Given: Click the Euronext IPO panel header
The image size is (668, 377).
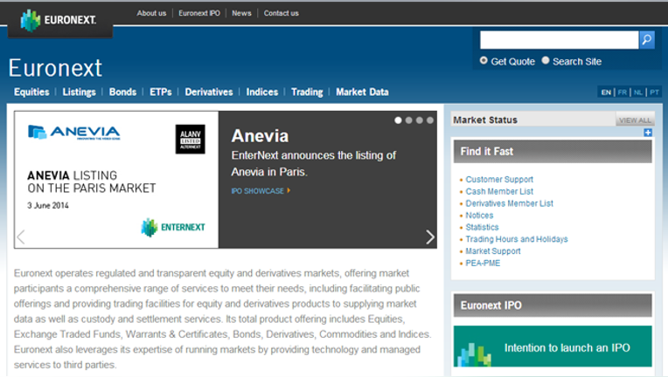Looking at the screenshot, I should [x=553, y=305].
